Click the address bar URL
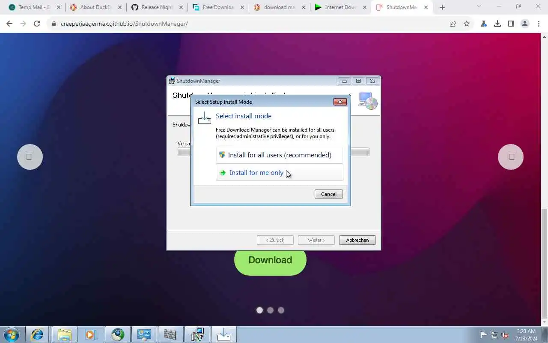This screenshot has height=343, width=548. [x=124, y=24]
